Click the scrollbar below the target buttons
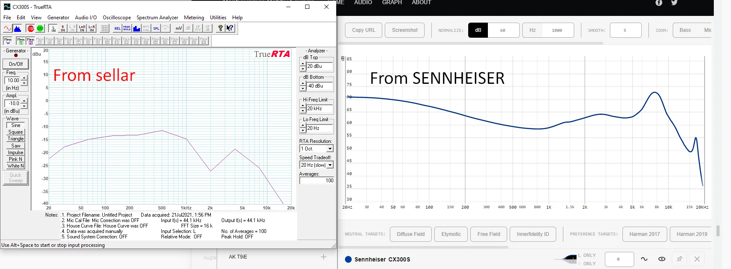The image size is (731, 269). tap(423, 247)
